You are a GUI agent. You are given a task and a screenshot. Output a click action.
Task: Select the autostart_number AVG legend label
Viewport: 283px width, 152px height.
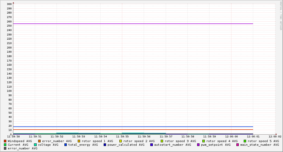click(x=173, y=145)
